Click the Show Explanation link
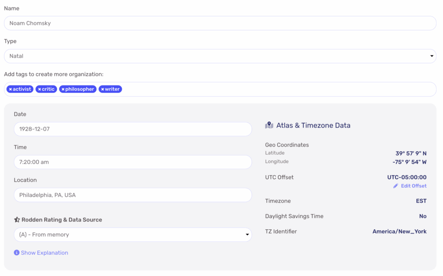The image size is (443, 276). pos(45,253)
